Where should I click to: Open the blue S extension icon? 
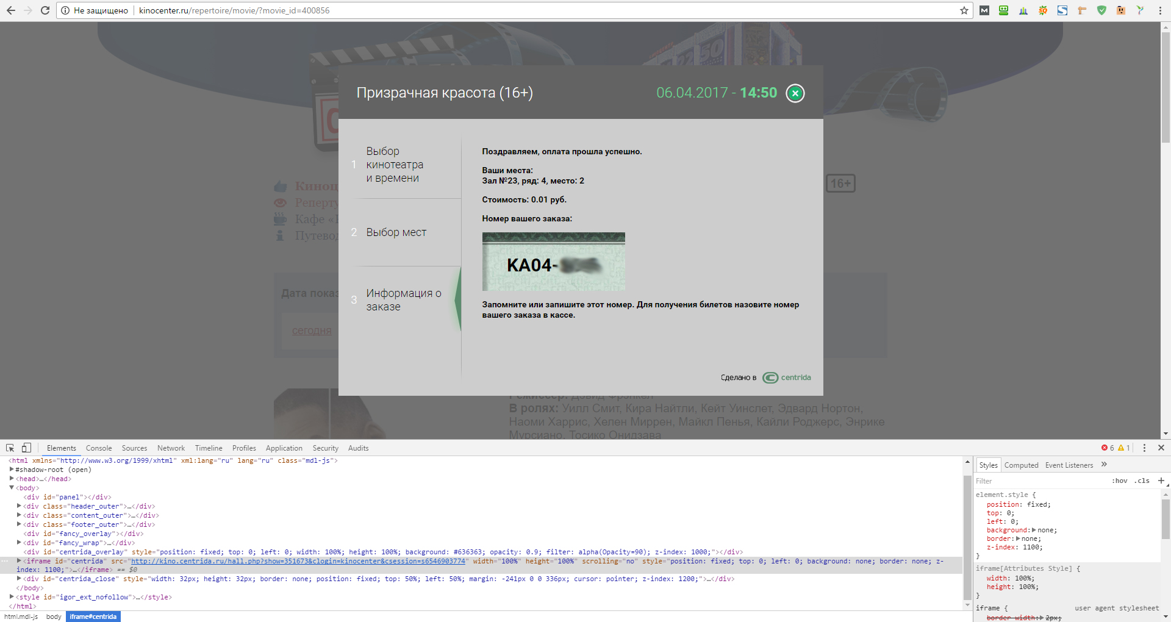click(1062, 10)
